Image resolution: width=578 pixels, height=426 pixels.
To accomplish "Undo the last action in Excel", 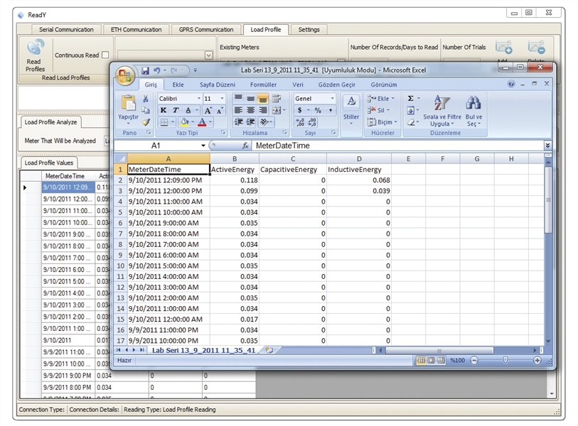I will (x=156, y=70).
